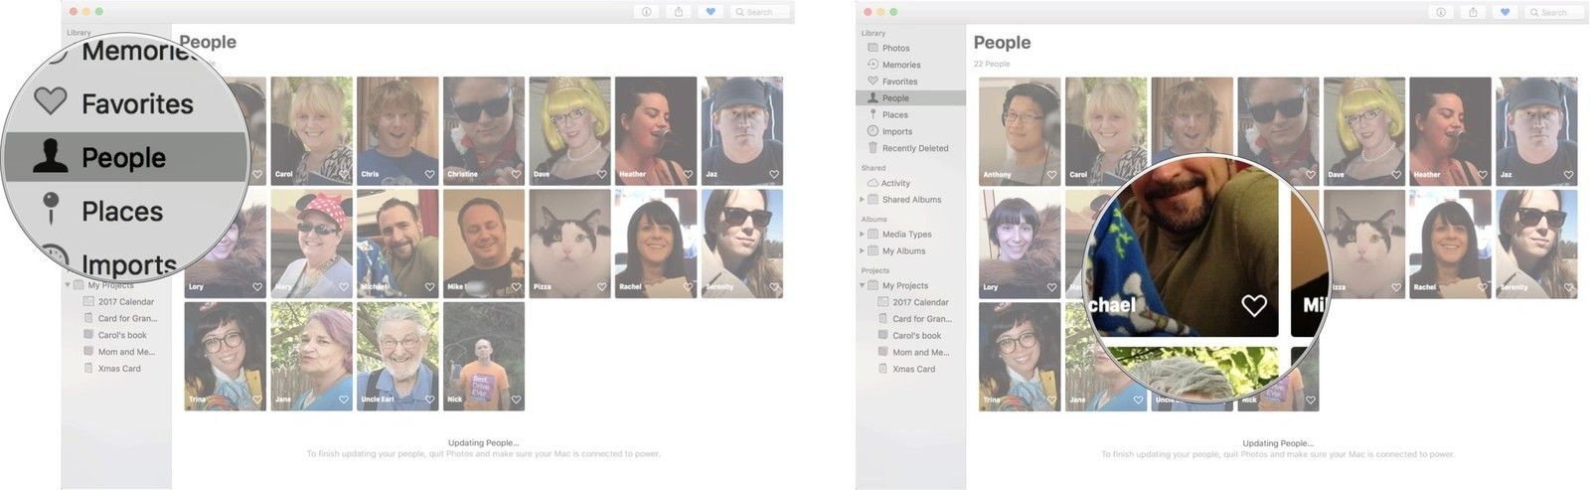Open the Xmas Card project in left sidebar
This screenshot has width=1590, height=490.
118,369
